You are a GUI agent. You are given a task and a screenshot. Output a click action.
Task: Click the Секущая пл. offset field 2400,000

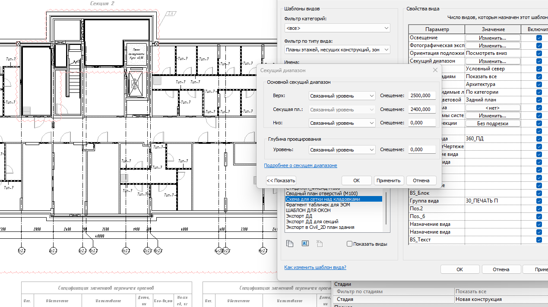[x=422, y=109]
